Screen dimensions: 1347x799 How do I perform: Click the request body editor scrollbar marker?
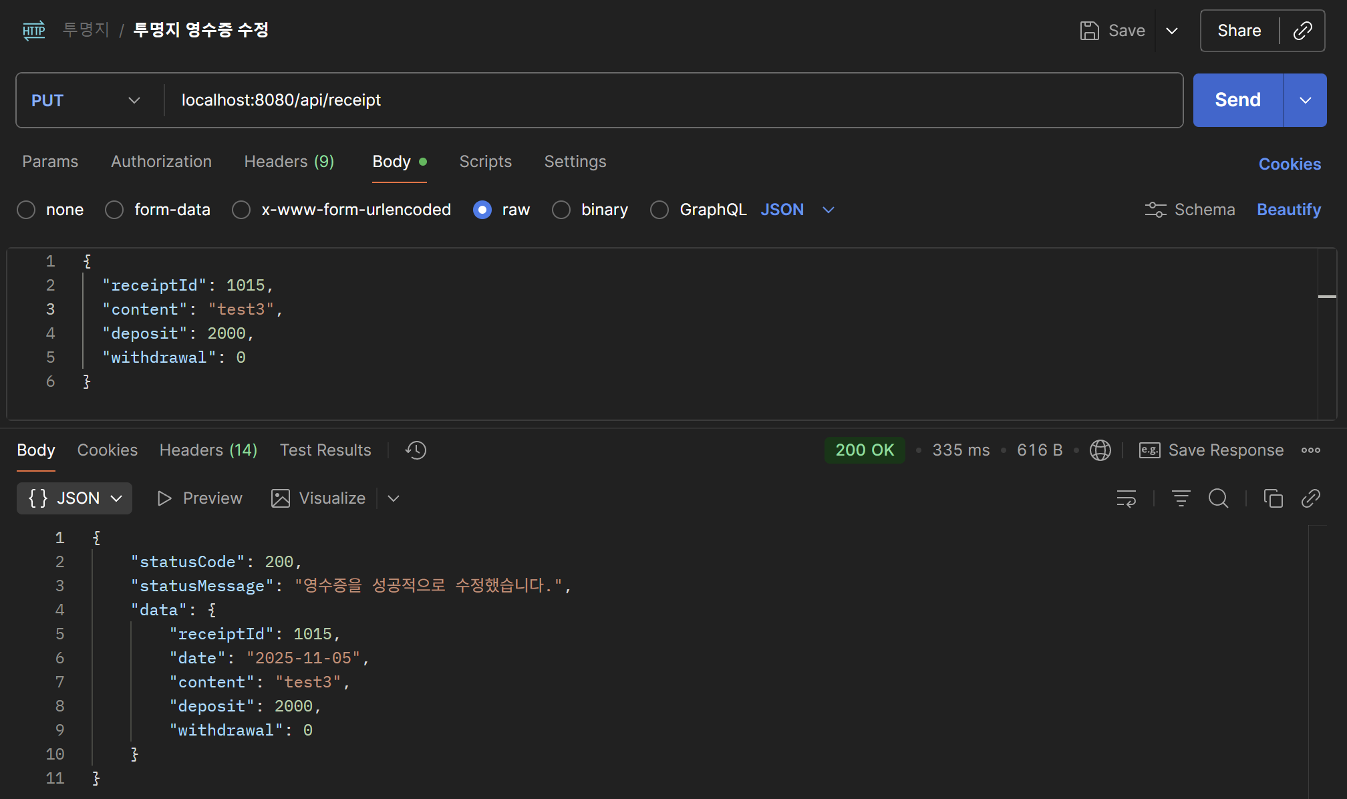point(1326,296)
